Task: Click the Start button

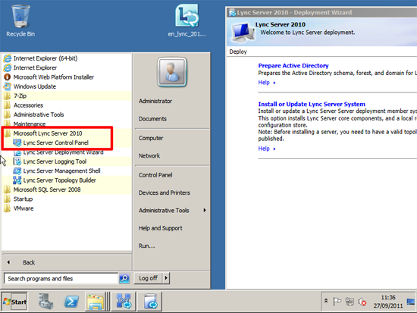Action: pyautogui.click(x=14, y=302)
